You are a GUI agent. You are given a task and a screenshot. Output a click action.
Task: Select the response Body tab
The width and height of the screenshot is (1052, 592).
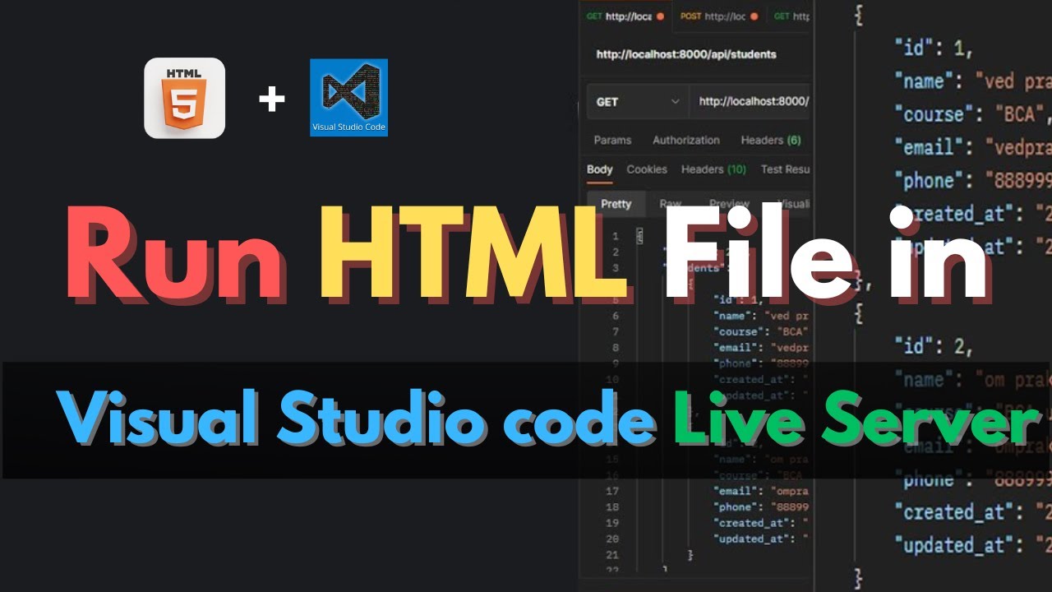(x=600, y=169)
